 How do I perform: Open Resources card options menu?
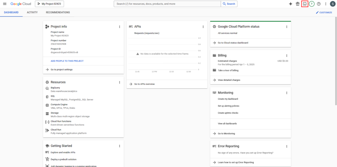(119, 82)
